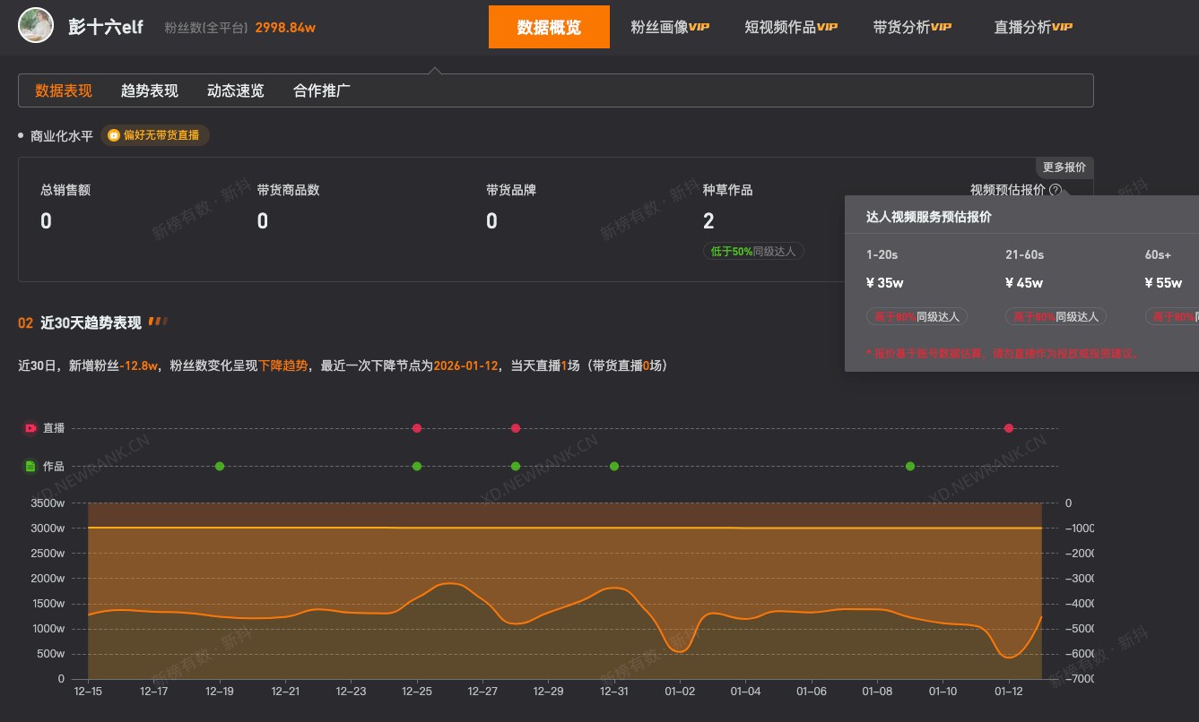The image size is (1199, 722).
Task: Open the 动态速览 tab
Action: click(x=235, y=90)
